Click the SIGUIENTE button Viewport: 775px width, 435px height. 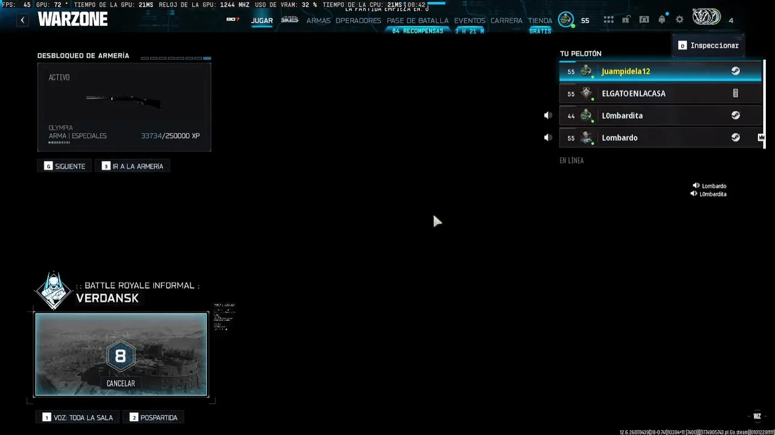[65, 166]
